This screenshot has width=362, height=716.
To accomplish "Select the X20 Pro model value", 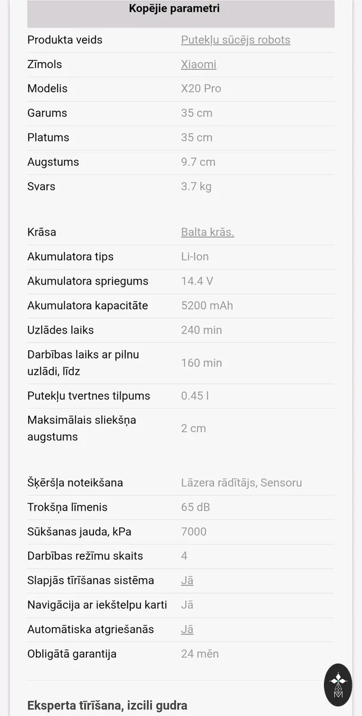I will tap(201, 89).
